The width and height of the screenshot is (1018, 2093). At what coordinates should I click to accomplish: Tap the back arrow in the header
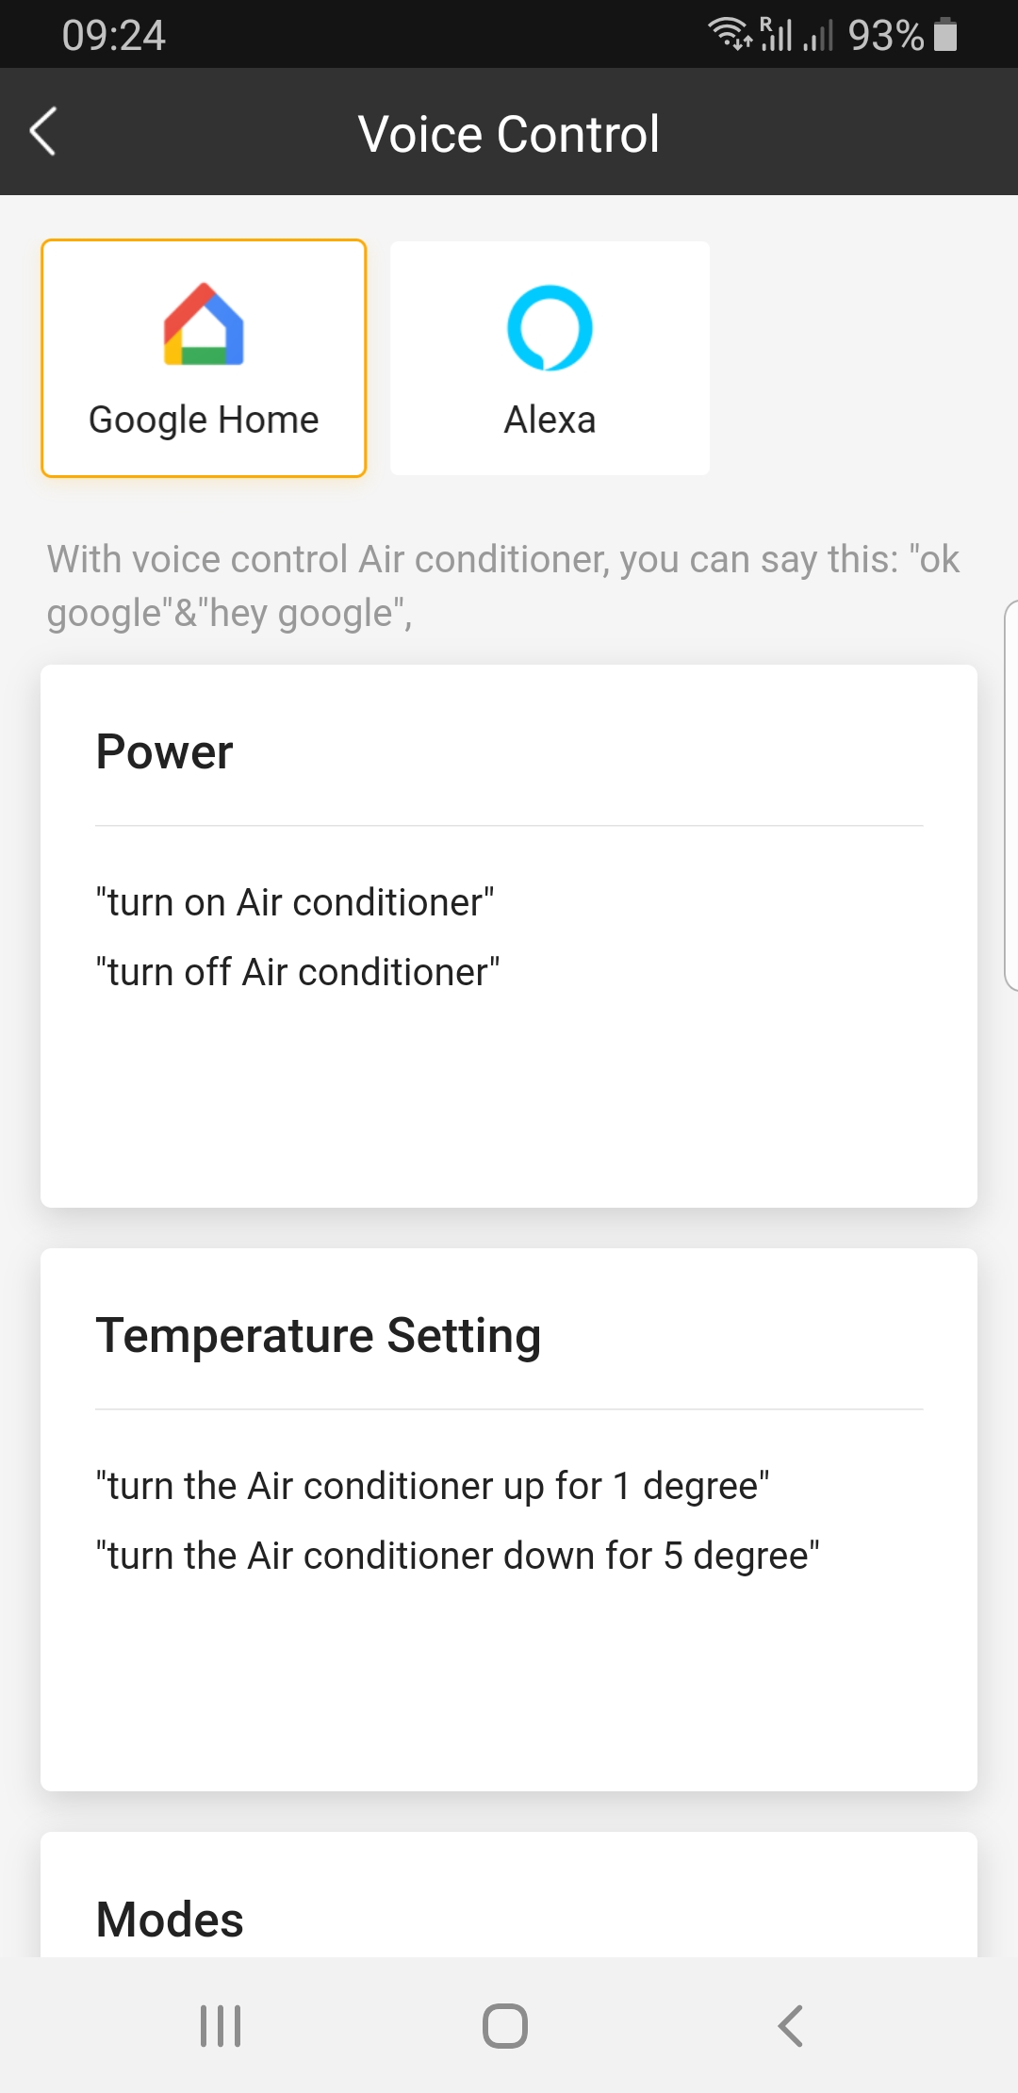(43, 131)
